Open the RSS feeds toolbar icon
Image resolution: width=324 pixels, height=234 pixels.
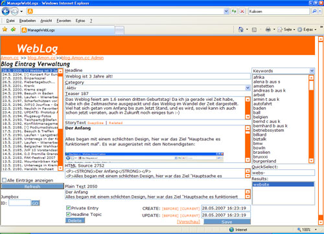254,30
